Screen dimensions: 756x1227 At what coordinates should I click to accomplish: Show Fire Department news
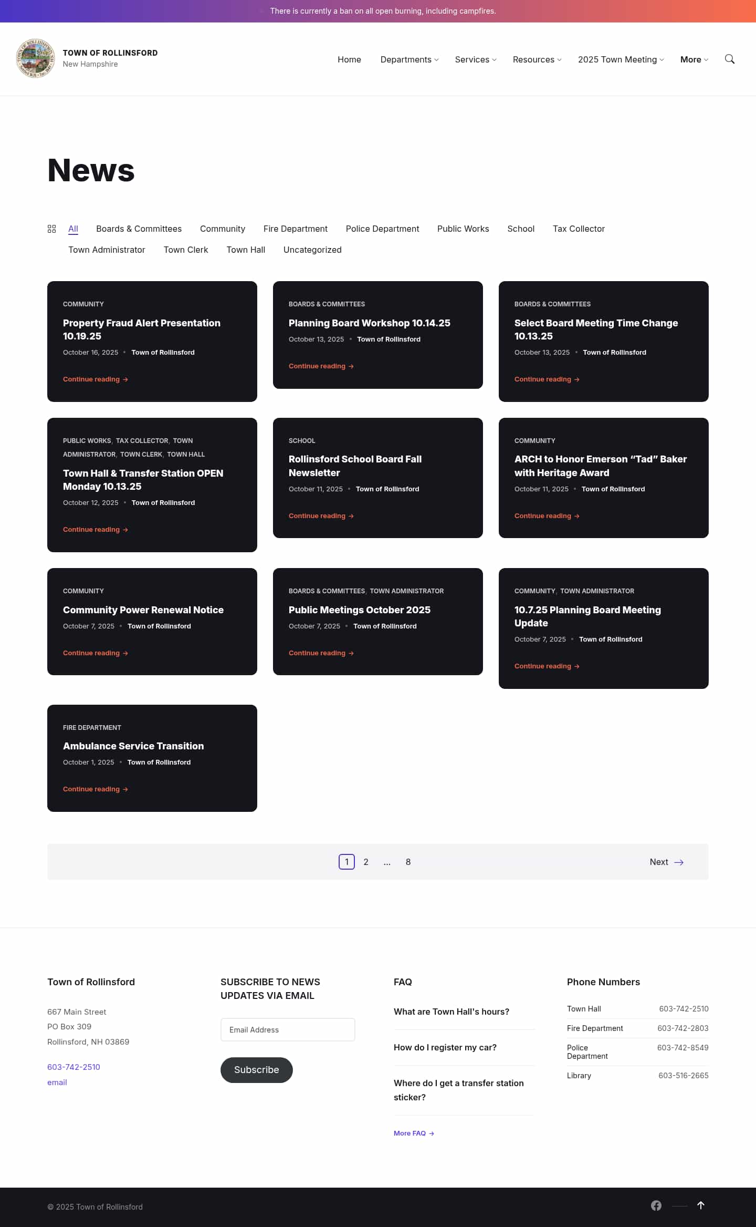click(296, 229)
